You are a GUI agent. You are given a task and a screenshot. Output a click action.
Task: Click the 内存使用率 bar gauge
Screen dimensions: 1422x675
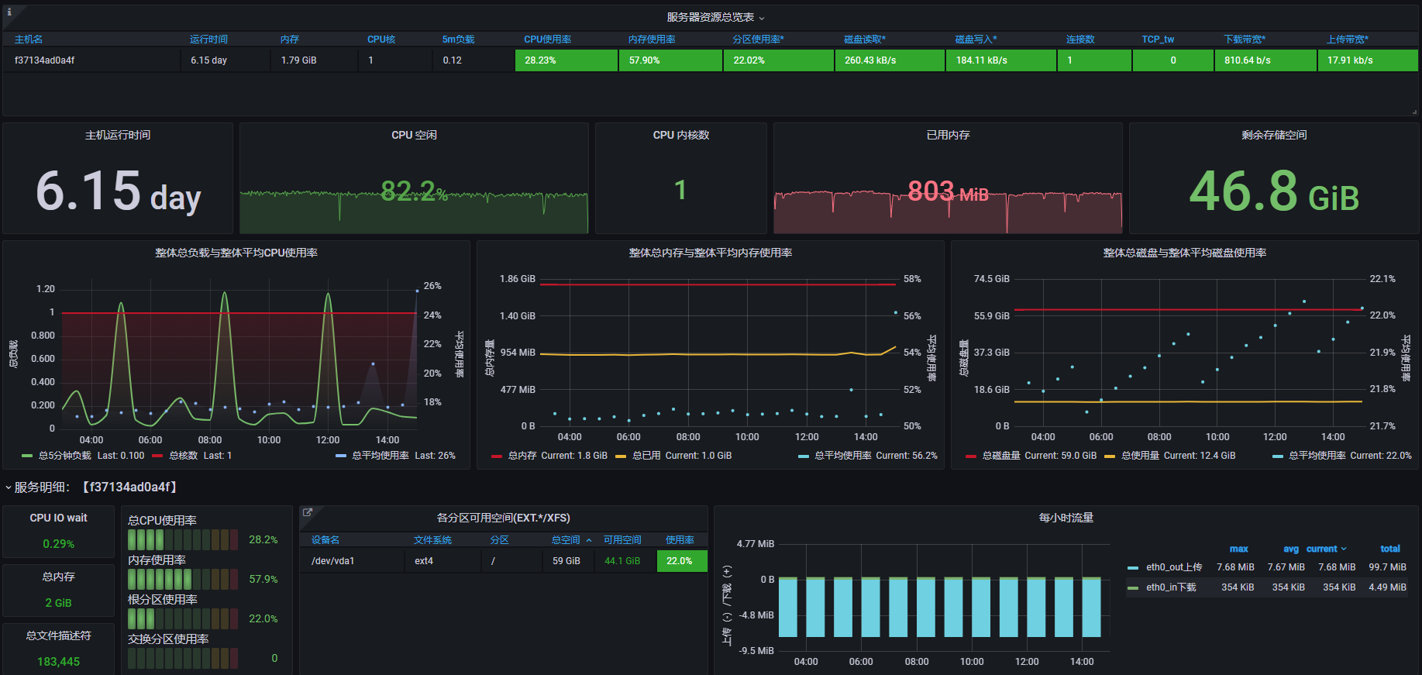pyautogui.click(x=183, y=579)
